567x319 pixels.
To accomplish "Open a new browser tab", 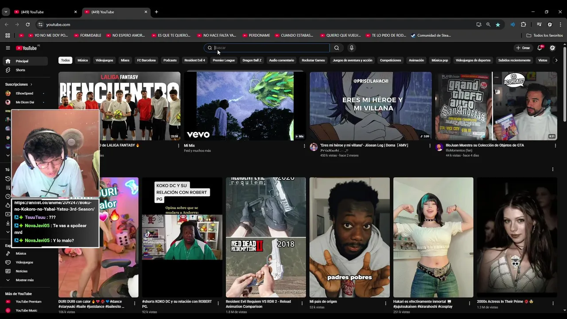I will click(156, 12).
